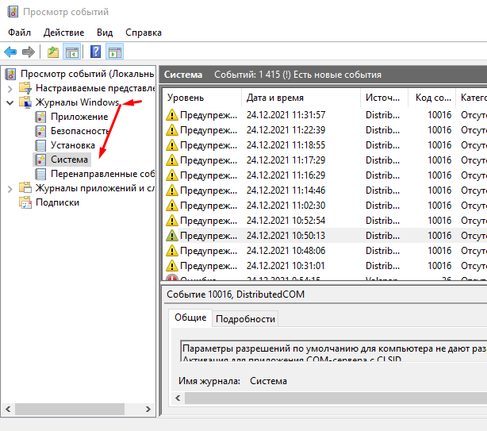Select event dated 24.12.2021 10:48:06
The width and height of the screenshot is (487, 431).
pyautogui.click(x=324, y=251)
